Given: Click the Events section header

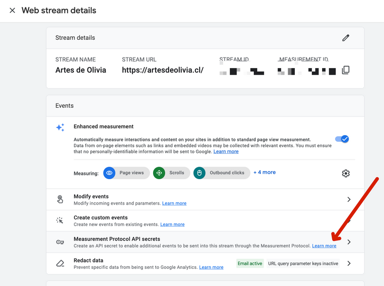Looking at the screenshot, I should tap(64, 105).
